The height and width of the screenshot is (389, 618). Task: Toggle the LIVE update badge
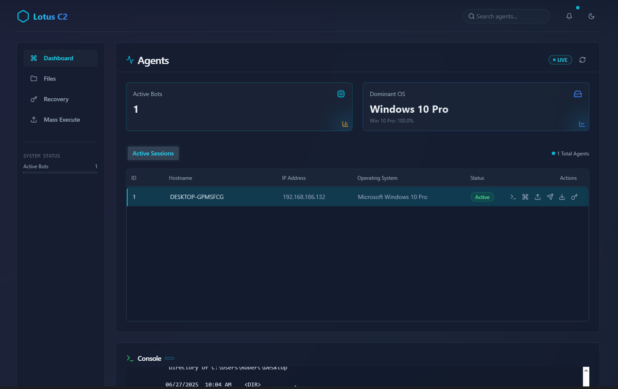click(x=560, y=60)
